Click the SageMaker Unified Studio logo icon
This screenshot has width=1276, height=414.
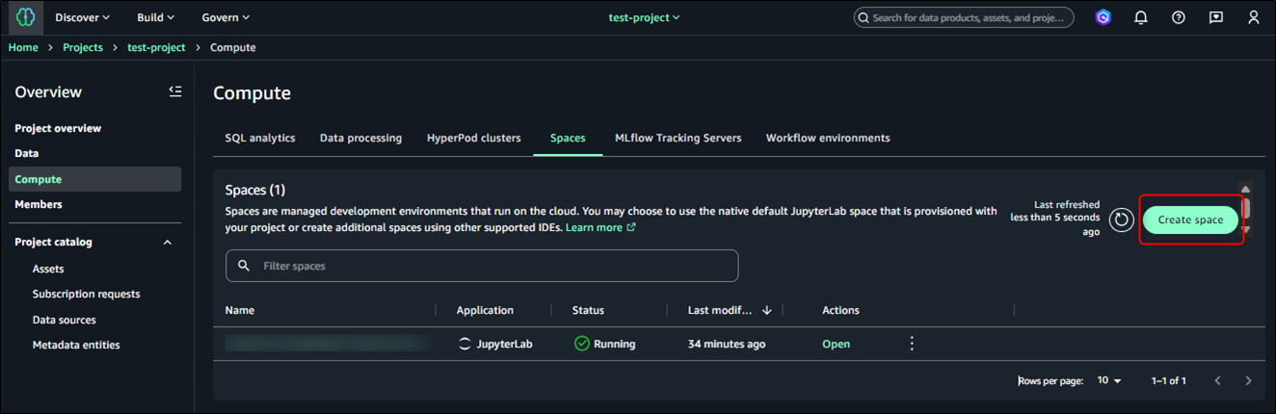coord(26,17)
